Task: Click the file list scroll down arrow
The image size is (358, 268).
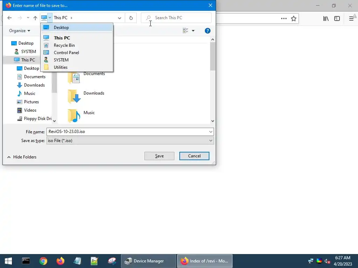Action: (x=213, y=121)
